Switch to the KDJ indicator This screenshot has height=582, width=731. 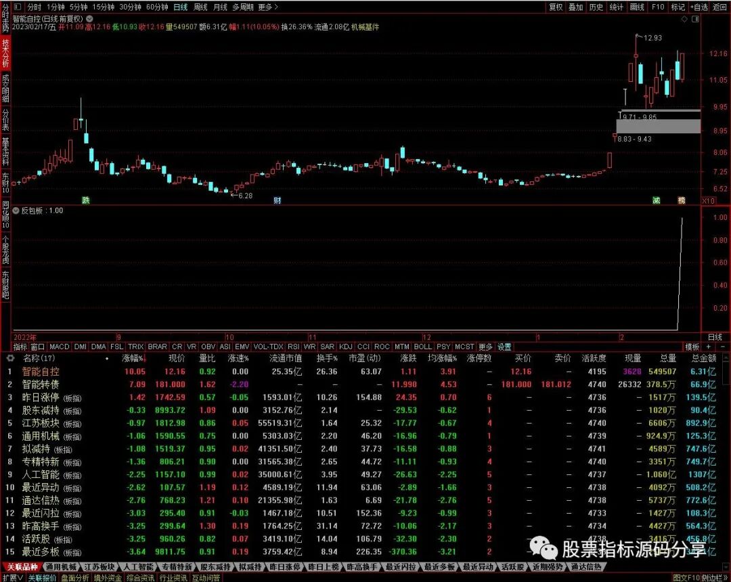point(345,346)
